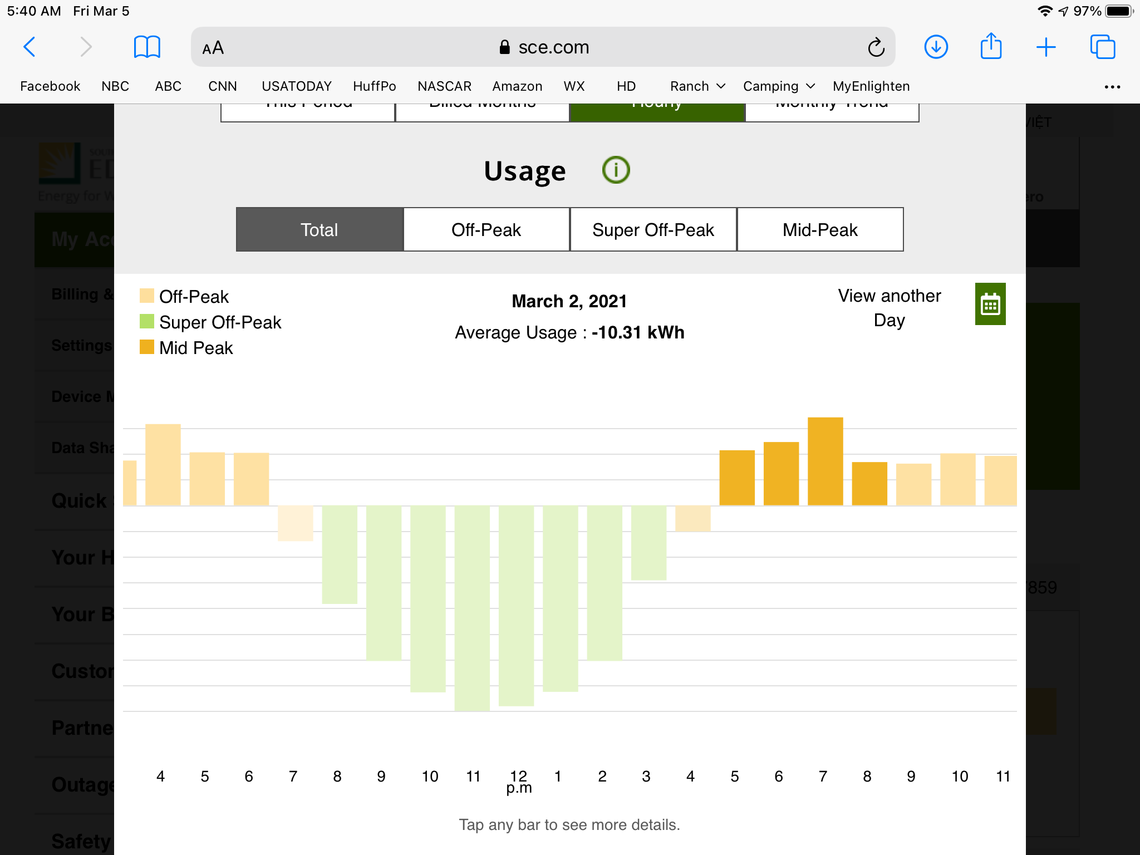Open the MyEnlighten bookmark link
The width and height of the screenshot is (1140, 855).
pyautogui.click(x=871, y=86)
